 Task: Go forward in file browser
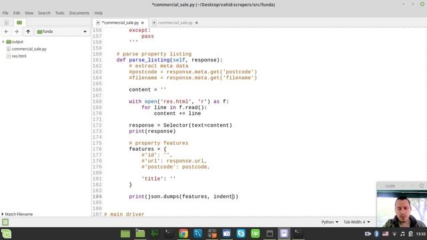(16, 31)
